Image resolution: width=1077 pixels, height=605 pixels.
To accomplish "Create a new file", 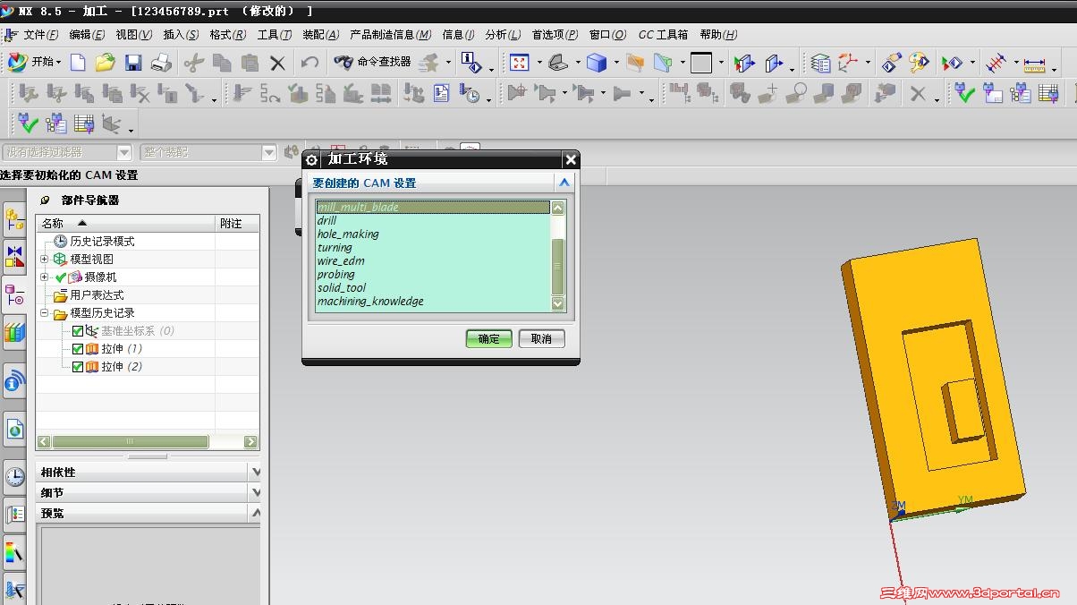I will coord(78,63).
